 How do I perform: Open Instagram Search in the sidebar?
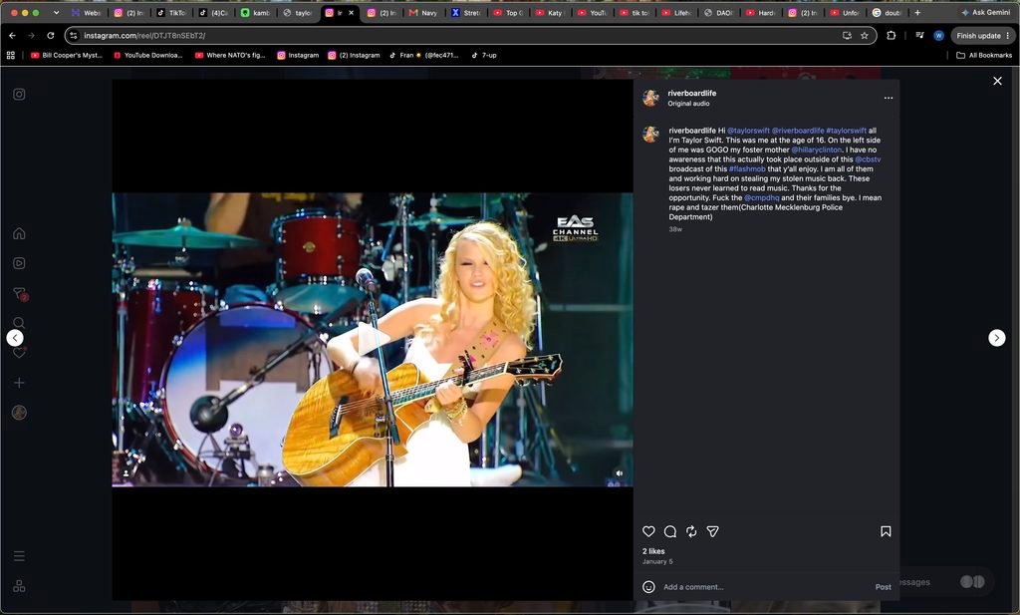(x=19, y=323)
